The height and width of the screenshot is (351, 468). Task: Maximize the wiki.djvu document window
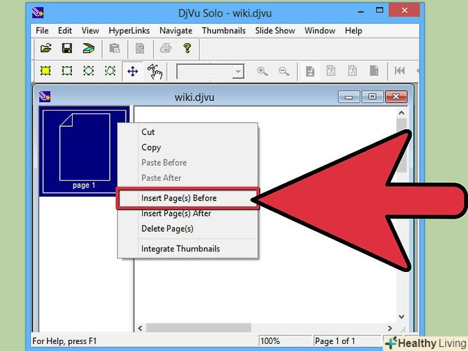(372, 96)
